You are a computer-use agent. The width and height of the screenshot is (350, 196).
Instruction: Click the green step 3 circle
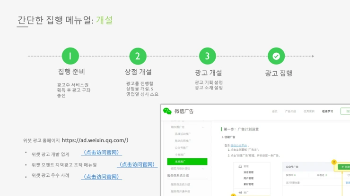coord(207,56)
